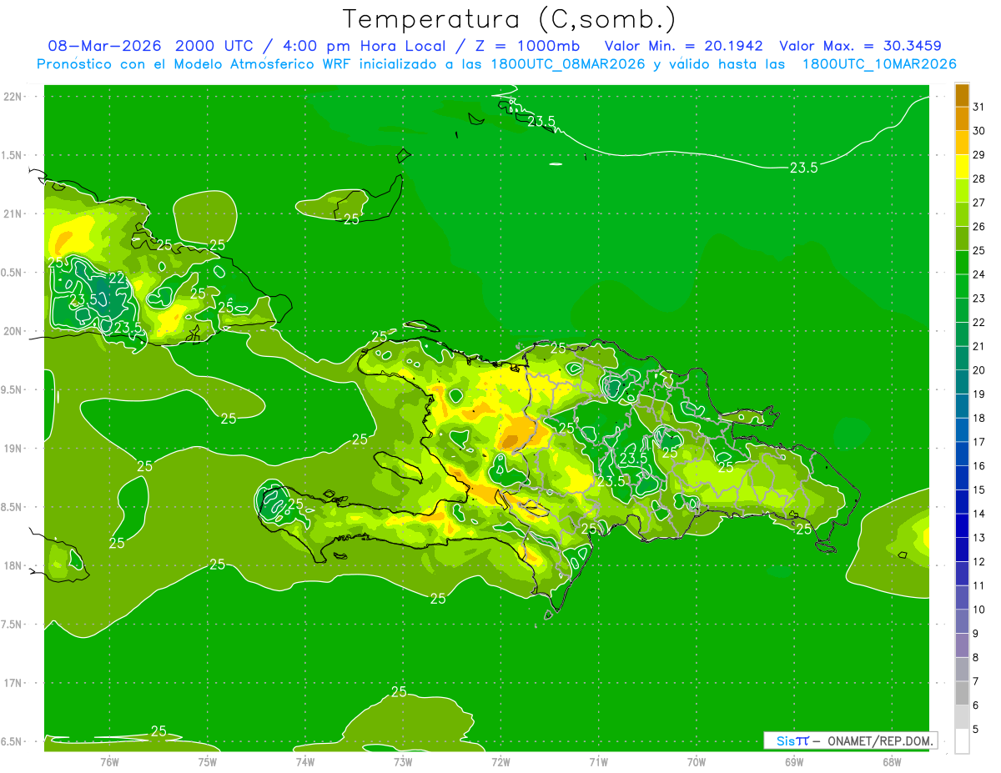
Task: Click the '27' value on the color scale
Action: 979,202
